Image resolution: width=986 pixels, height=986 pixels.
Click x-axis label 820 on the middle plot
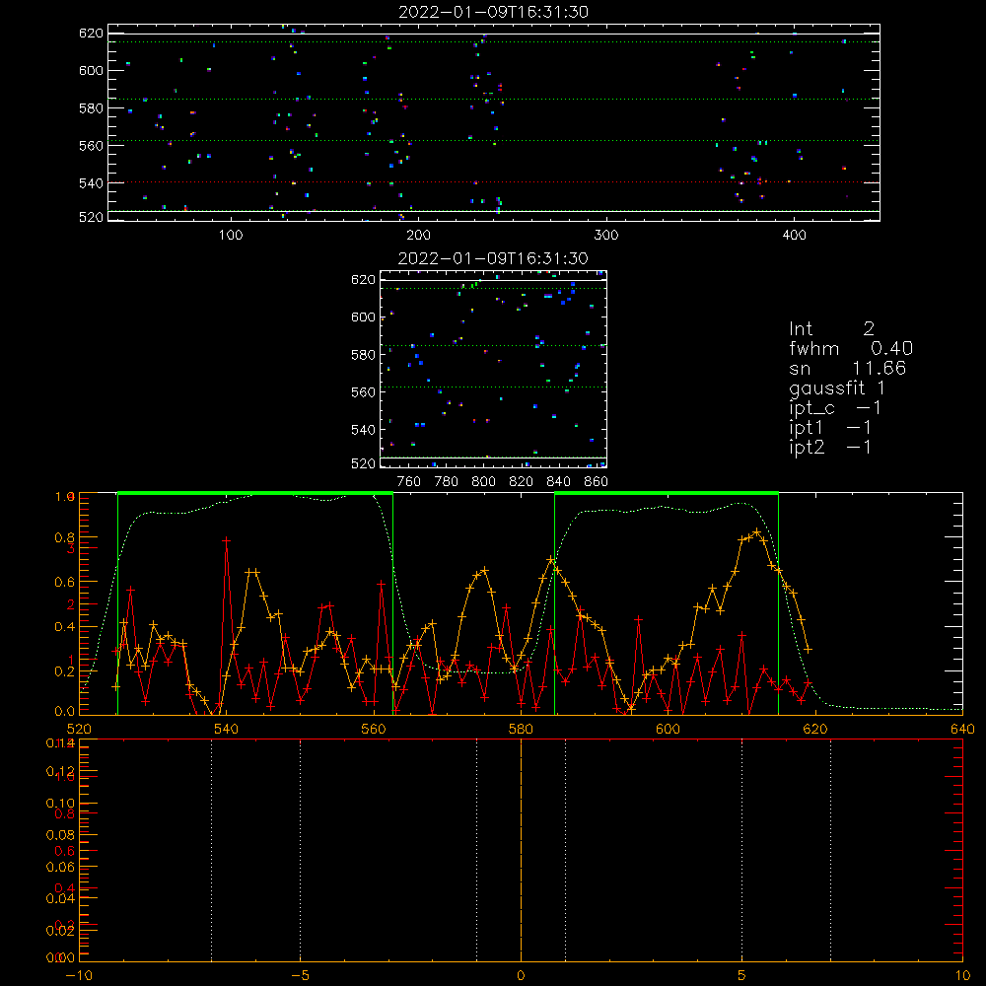(522, 482)
